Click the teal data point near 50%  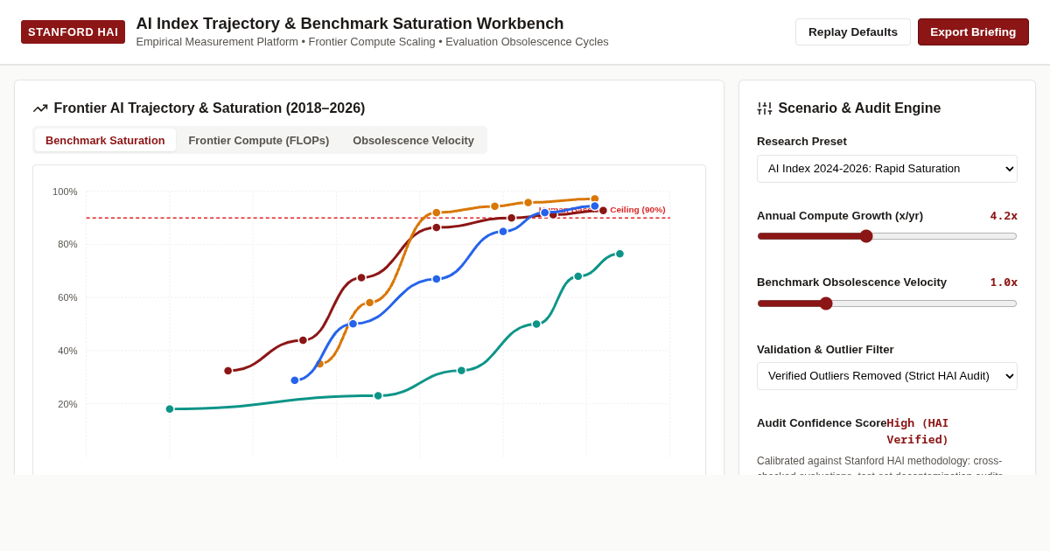tap(536, 324)
